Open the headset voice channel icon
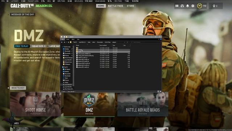Image resolution: width=232 pixels, height=131 pixels. pyautogui.click(x=182, y=6)
